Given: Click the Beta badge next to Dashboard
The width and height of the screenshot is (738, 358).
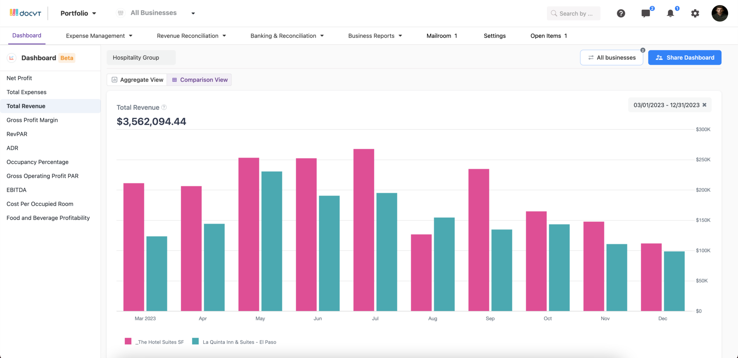Looking at the screenshot, I should (x=67, y=58).
